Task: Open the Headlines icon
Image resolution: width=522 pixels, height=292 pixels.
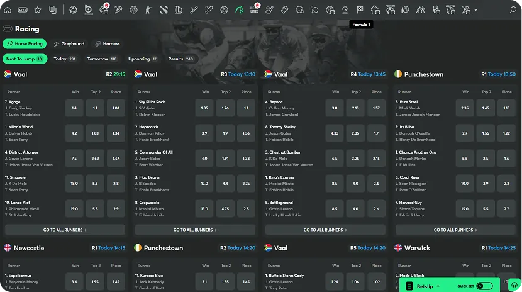Action: (254, 10)
